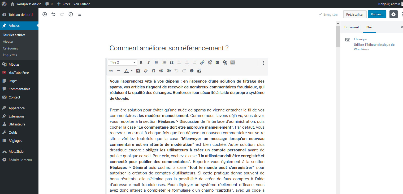403x194 pixels.
Task: Click Ajouter under Articles
Action: pos(8,42)
